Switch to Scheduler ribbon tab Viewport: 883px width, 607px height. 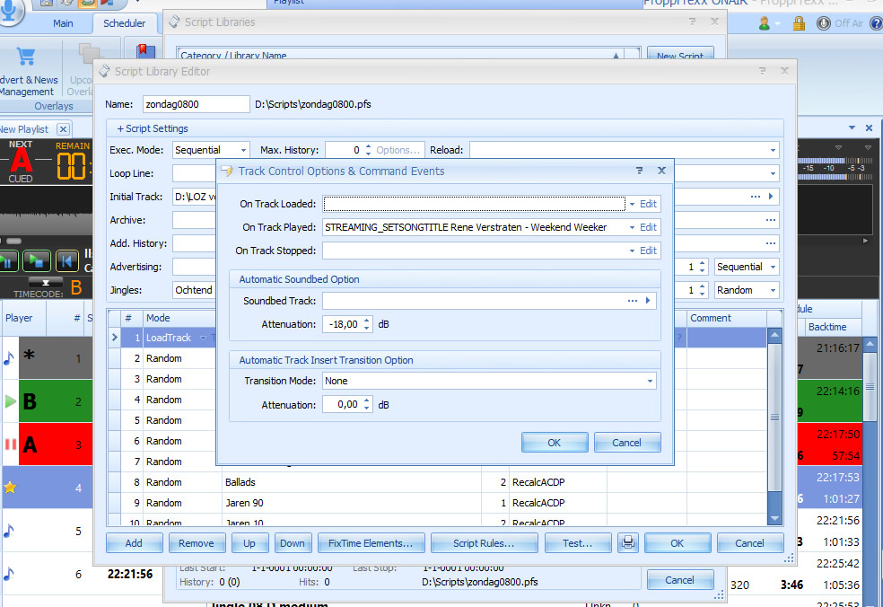pos(124,23)
